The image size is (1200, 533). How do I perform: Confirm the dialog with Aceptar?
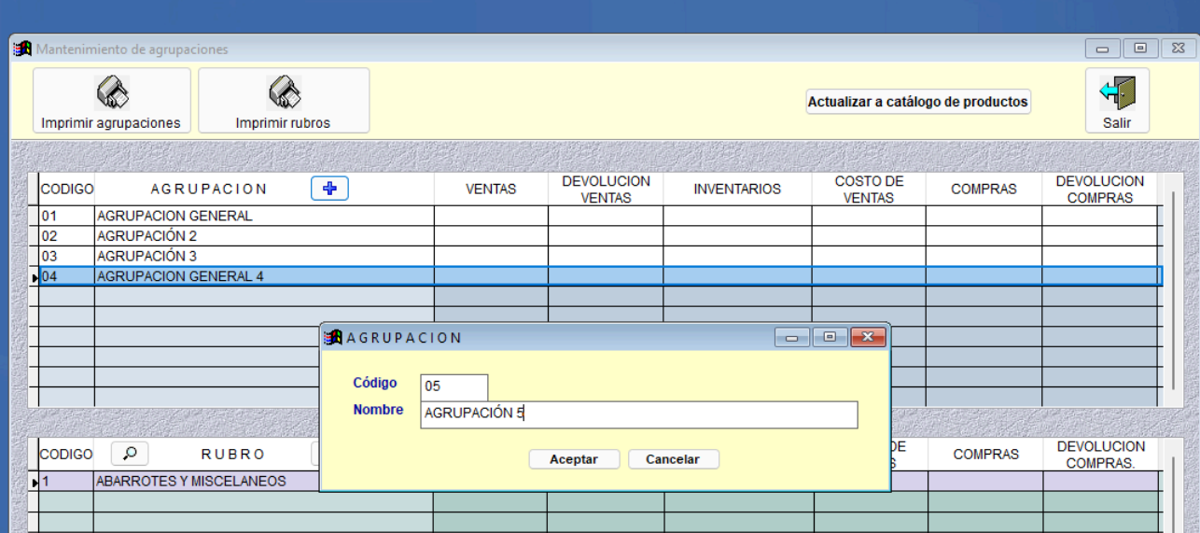coord(573,459)
